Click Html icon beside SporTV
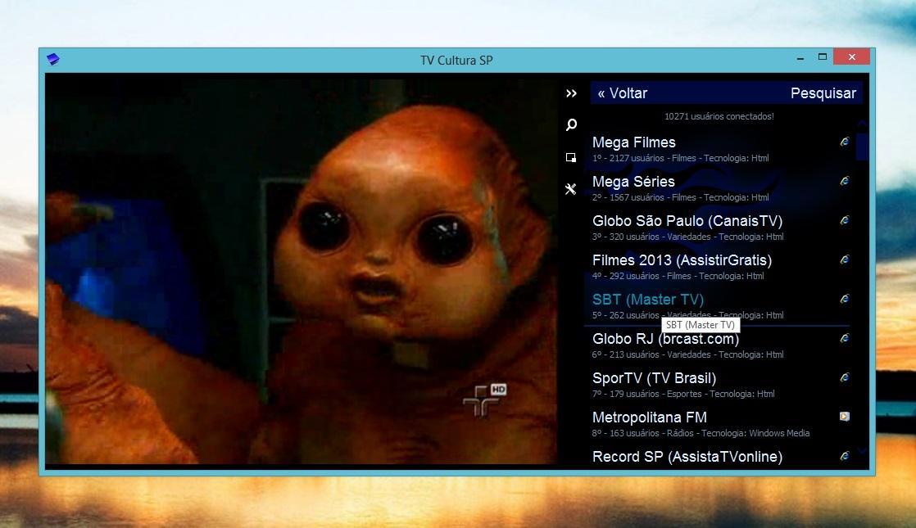The width and height of the screenshot is (916, 528). (x=845, y=377)
